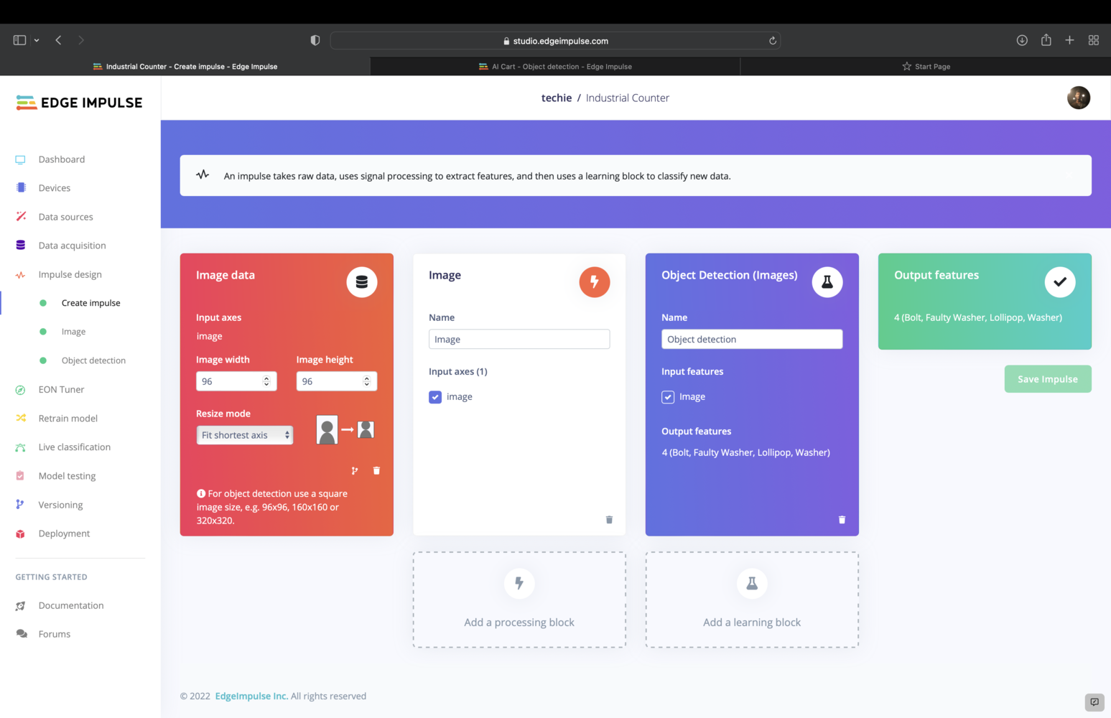This screenshot has width=1111, height=718.
Task: Click the Versioning branch icon
Action: tap(20, 505)
